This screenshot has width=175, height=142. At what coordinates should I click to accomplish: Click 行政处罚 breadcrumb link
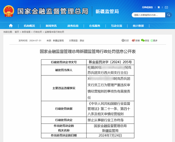37,32
